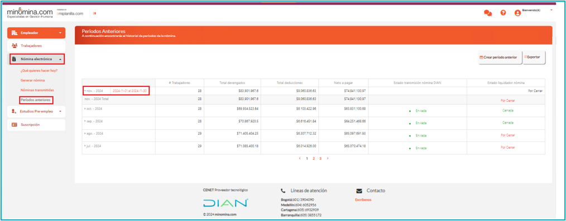Click the Estudios Pre-empleo person icon
Screen dimensions: 566x221
tap(15, 111)
